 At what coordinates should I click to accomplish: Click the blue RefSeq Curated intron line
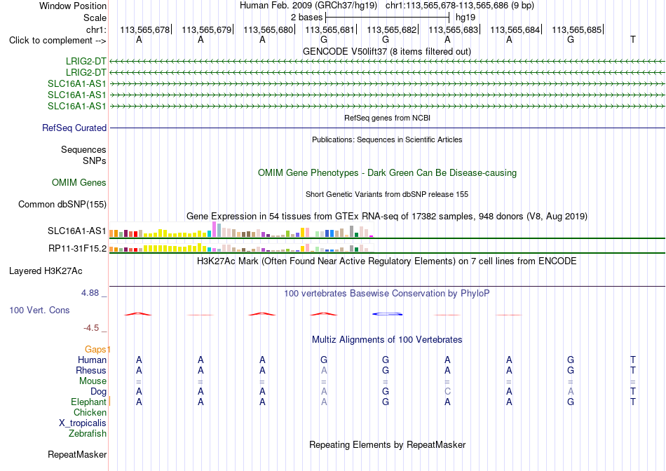pos(387,128)
